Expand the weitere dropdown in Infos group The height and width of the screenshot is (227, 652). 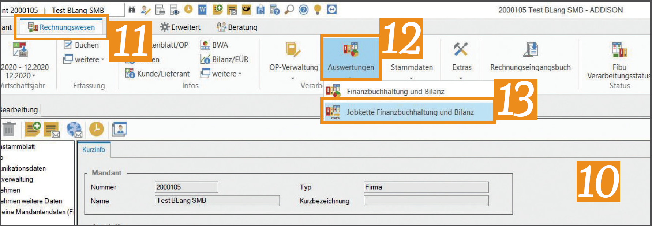221,74
